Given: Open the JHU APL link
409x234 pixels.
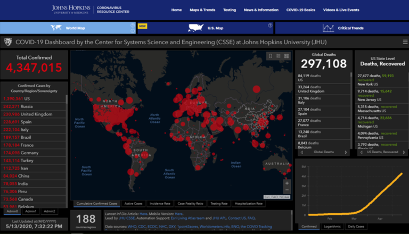Looking at the screenshot, I should tap(219, 218).
